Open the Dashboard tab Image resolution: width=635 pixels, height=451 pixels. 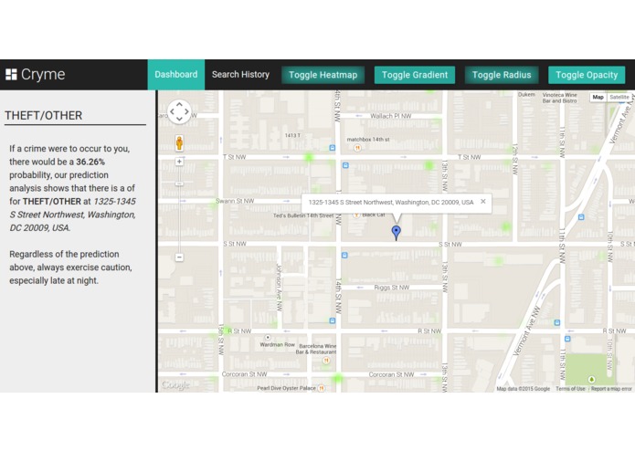tap(176, 75)
